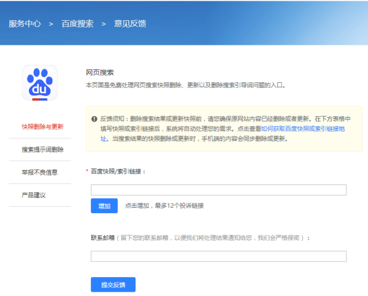This screenshot has height=296, width=368.
Task: Click the 百度快照/索引链接 field label
Action: pos(118,172)
